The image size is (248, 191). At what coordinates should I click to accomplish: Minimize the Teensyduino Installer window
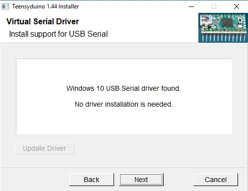[x=191, y=6]
